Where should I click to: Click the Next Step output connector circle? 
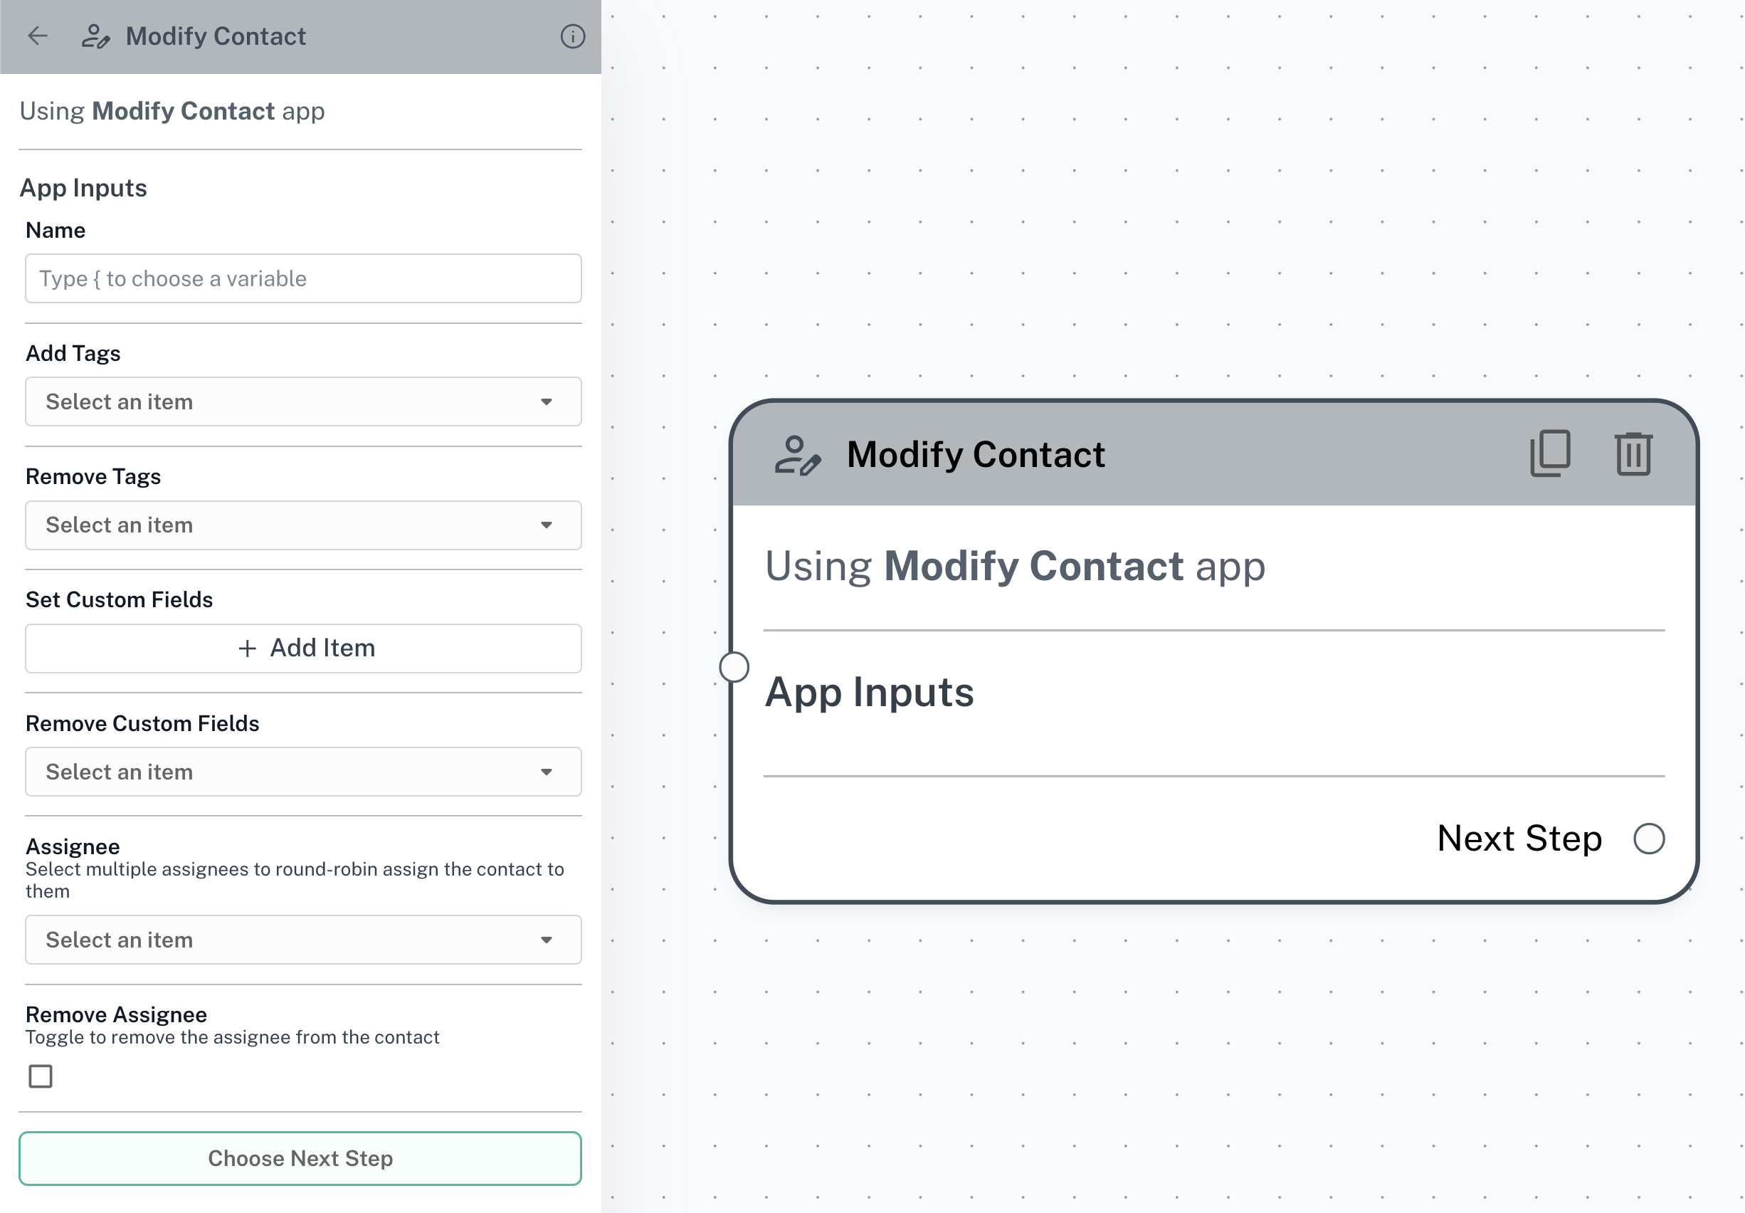[1648, 839]
